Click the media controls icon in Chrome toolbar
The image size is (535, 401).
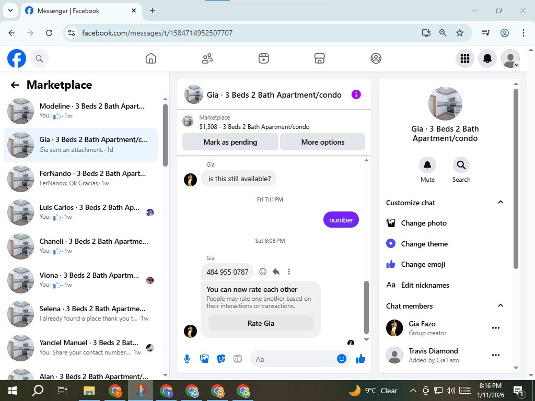[486, 33]
